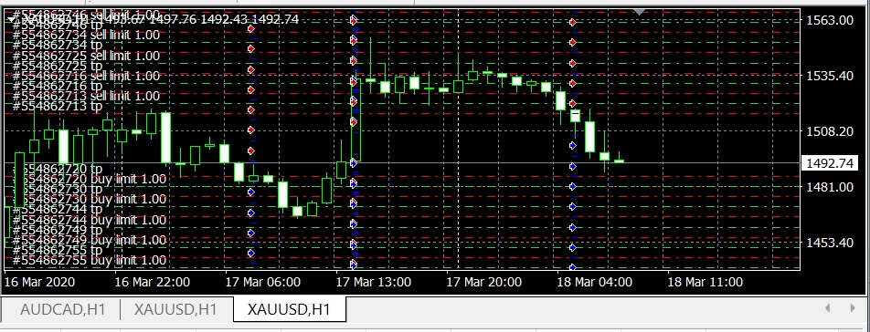Click the current price box 1492.74

click(830, 163)
